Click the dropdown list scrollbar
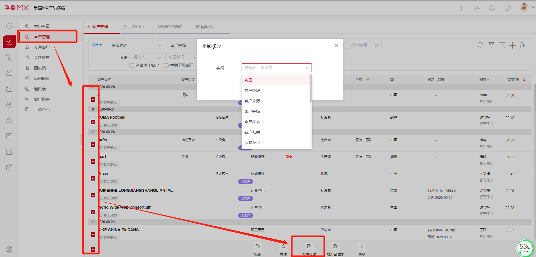The image size is (536, 257). pyautogui.click(x=310, y=89)
